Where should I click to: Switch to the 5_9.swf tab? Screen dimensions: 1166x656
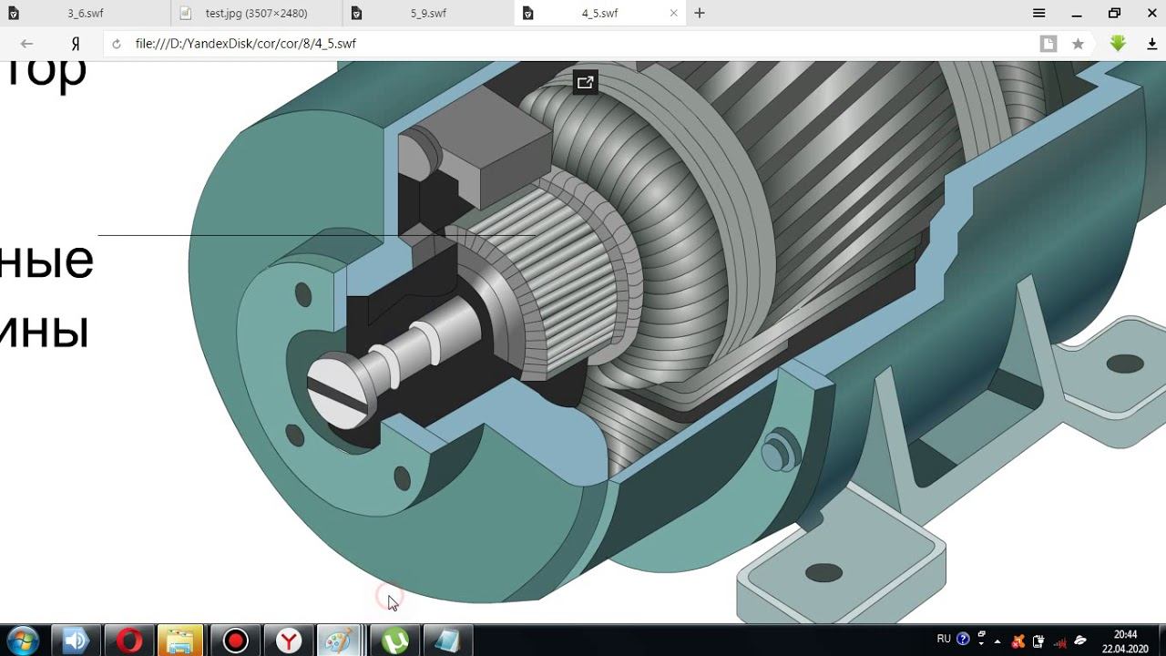(x=428, y=14)
